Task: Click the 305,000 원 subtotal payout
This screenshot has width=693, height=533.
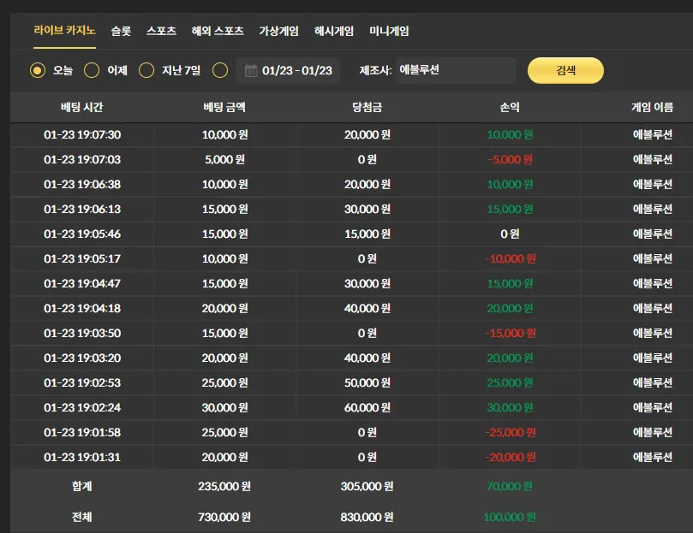Action: tap(367, 486)
